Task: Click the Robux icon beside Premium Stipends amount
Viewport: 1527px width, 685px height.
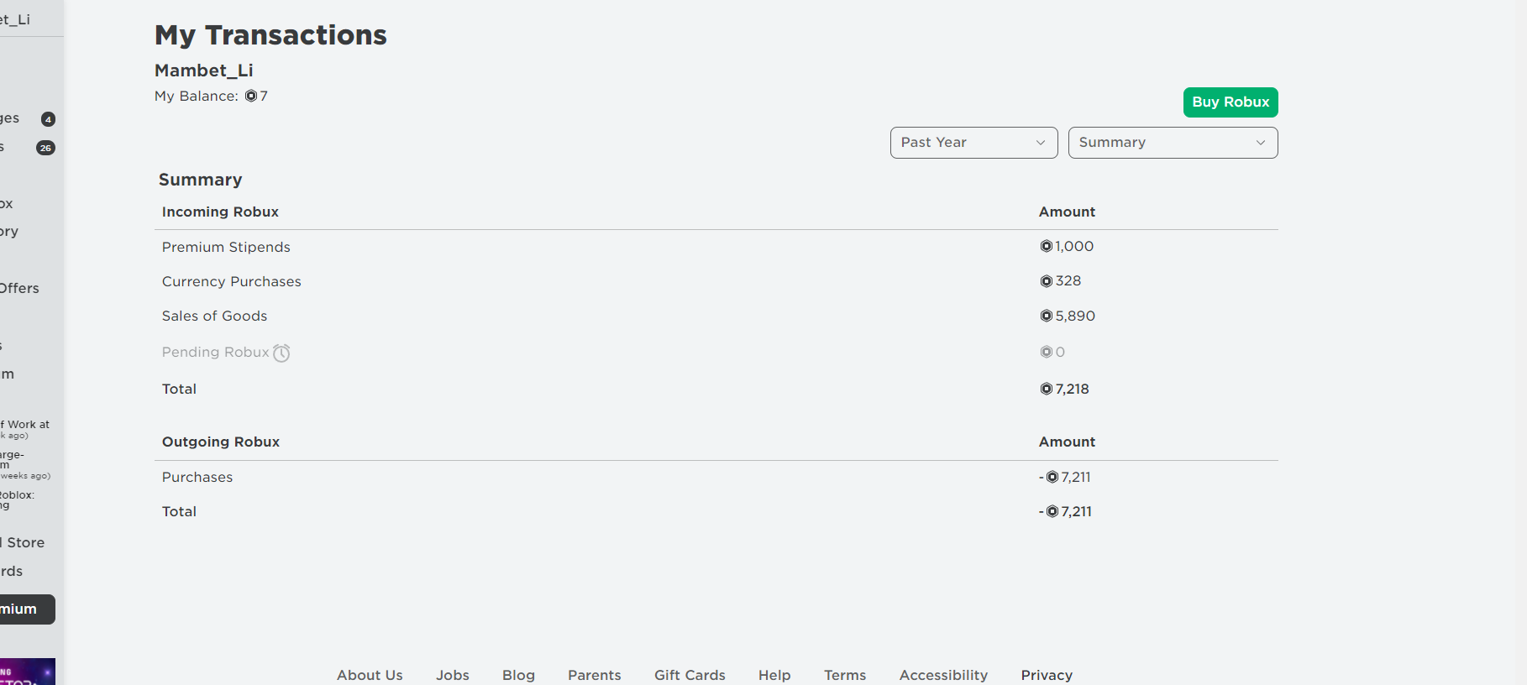Action: 1047,246
